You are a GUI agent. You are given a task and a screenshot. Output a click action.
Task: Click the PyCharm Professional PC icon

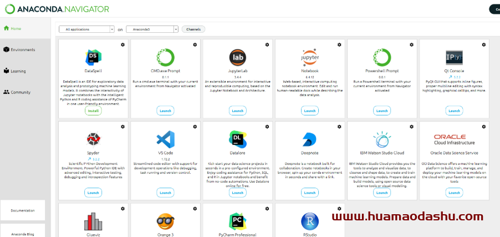[238, 221]
